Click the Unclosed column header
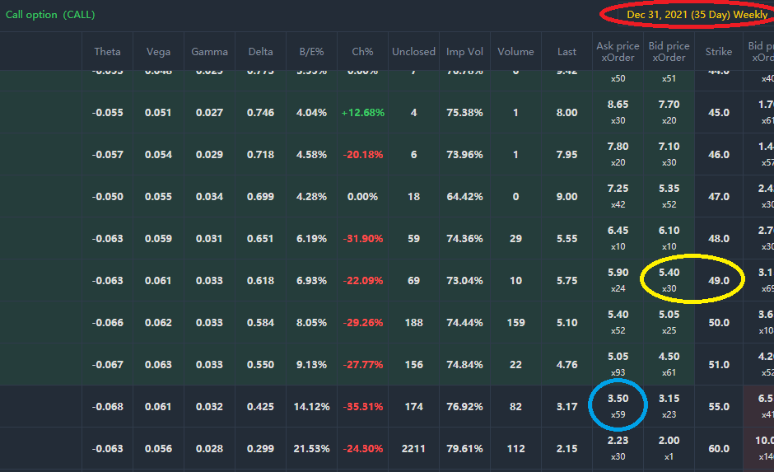 tap(413, 51)
